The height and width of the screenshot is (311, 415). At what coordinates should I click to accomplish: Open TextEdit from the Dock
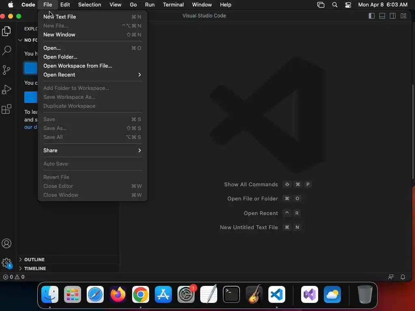(209, 294)
